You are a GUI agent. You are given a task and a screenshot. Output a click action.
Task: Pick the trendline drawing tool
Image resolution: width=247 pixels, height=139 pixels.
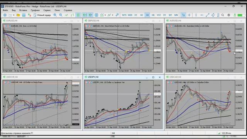[208, 15]
